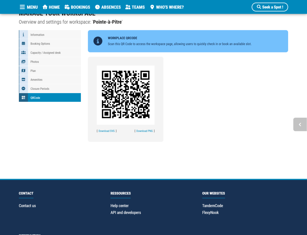Click the Bookings calendar icon
This screenshot has height=235, width=307.
pos(67,7)
